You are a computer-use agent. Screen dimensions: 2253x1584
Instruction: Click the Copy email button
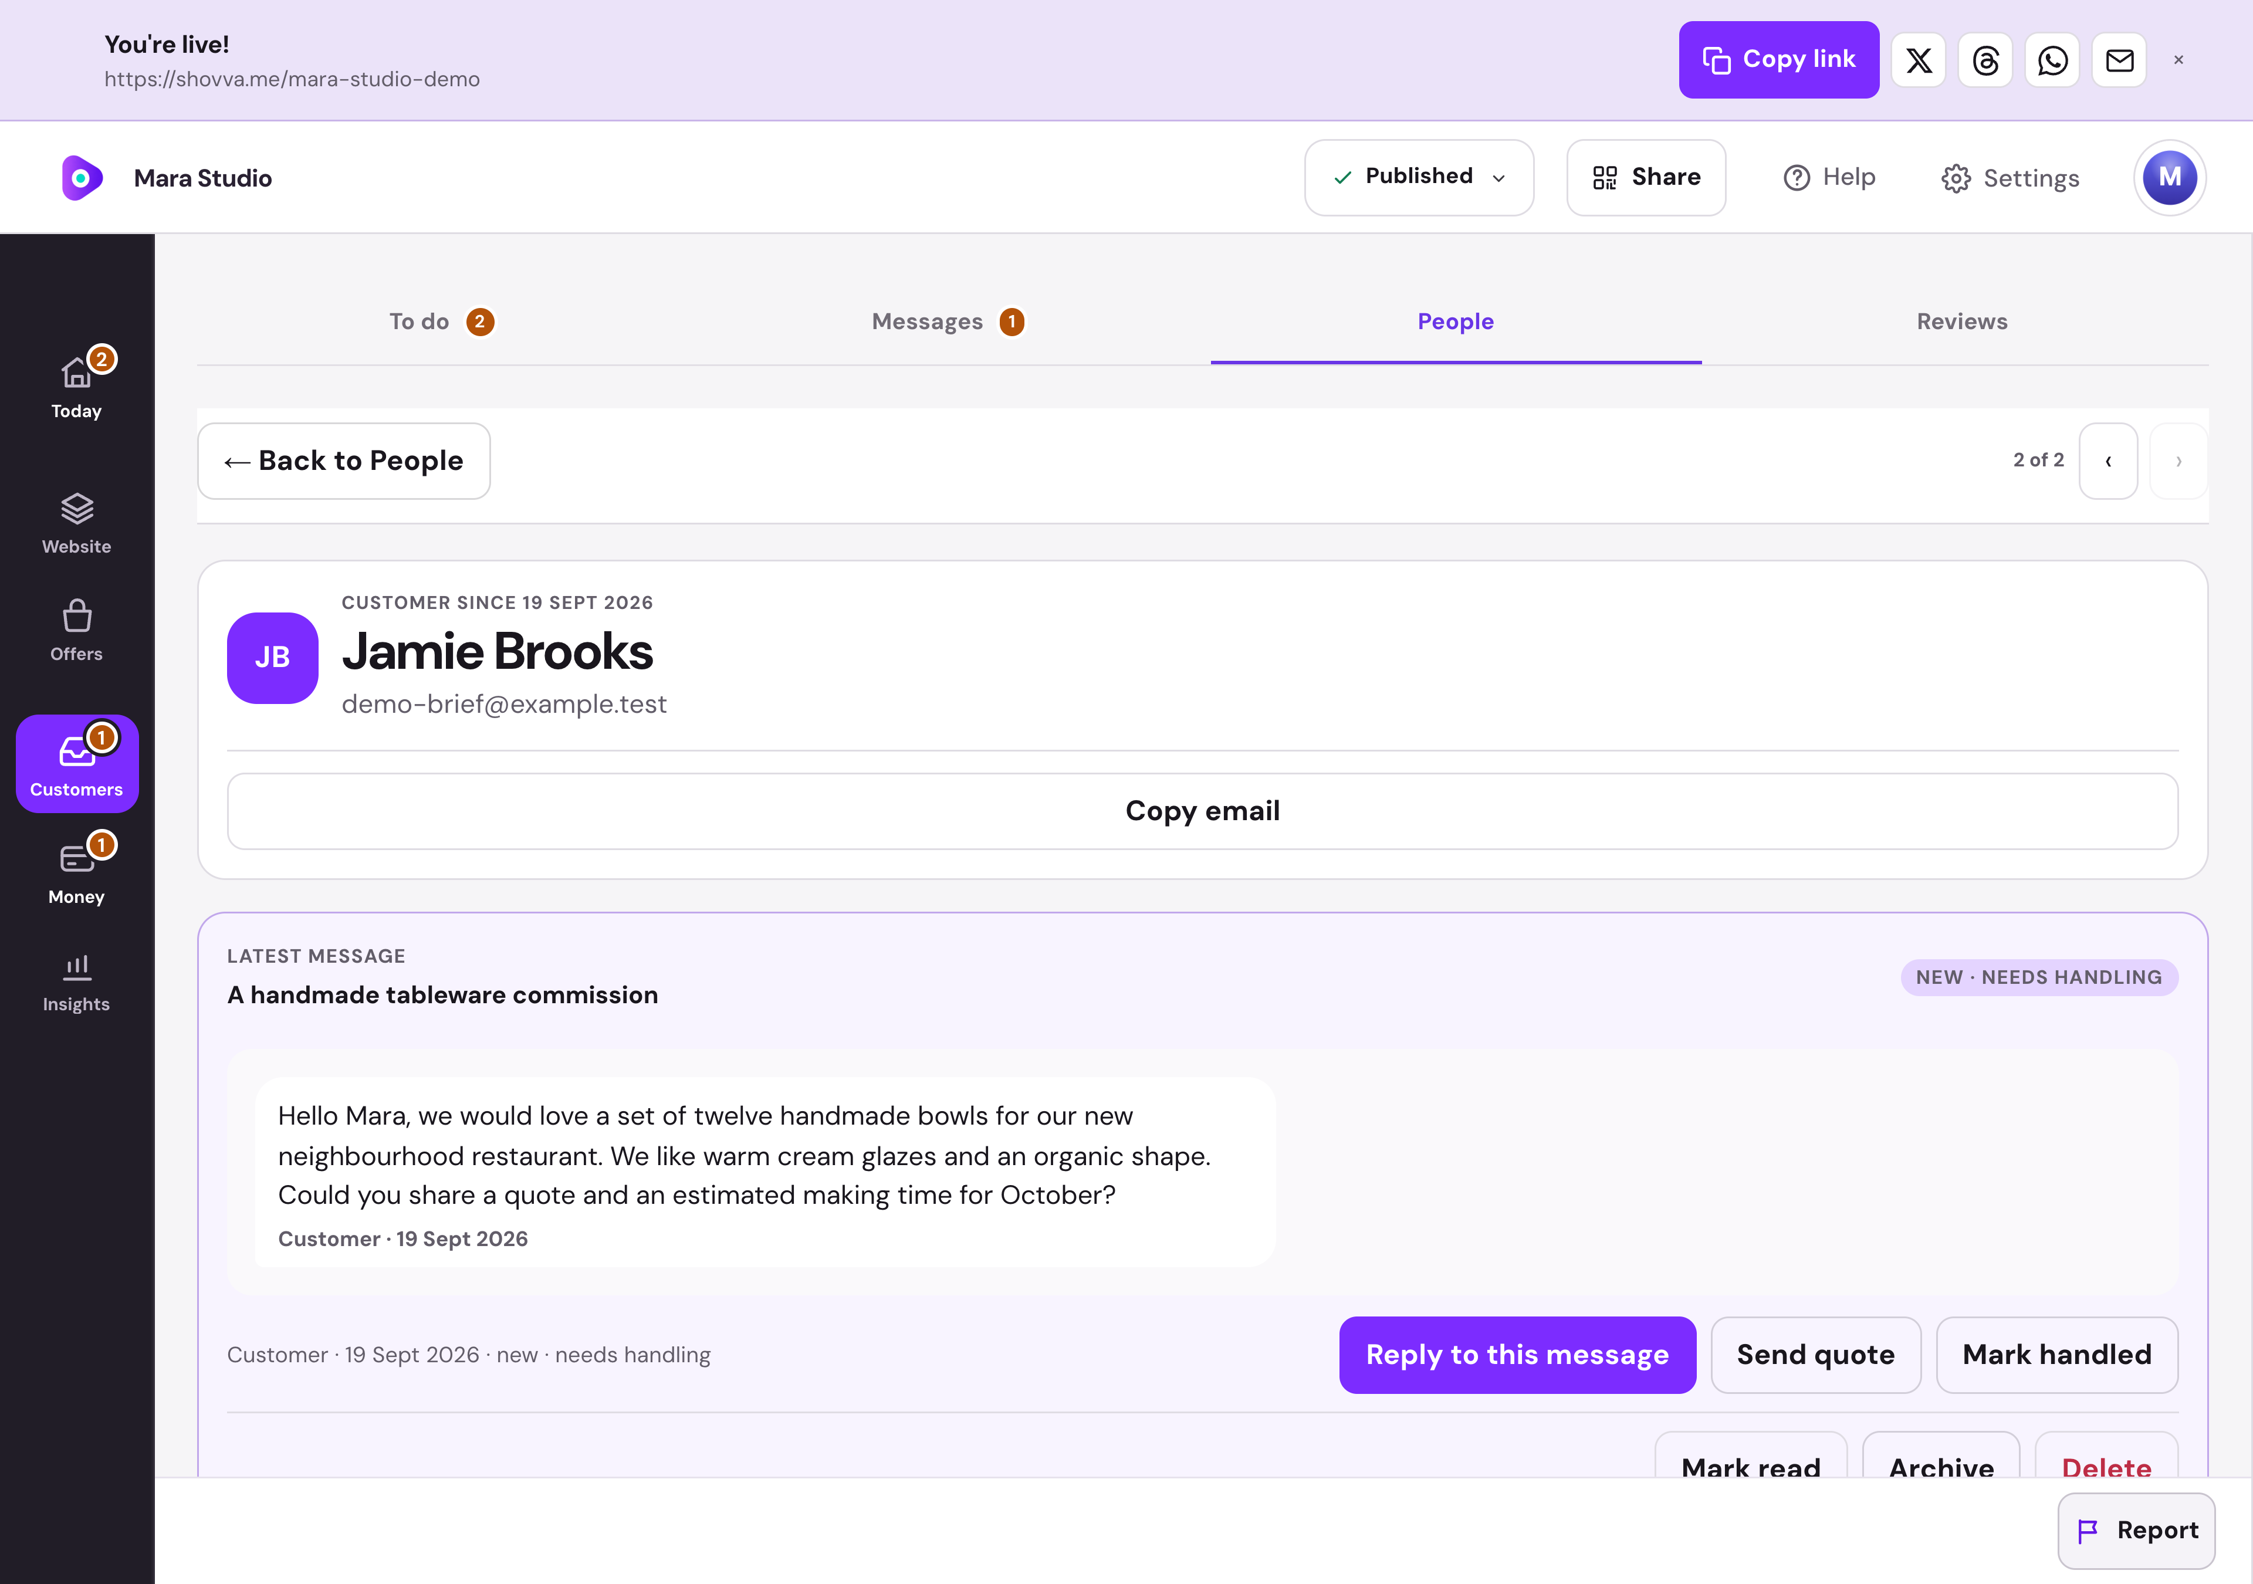coord(1202,811)
